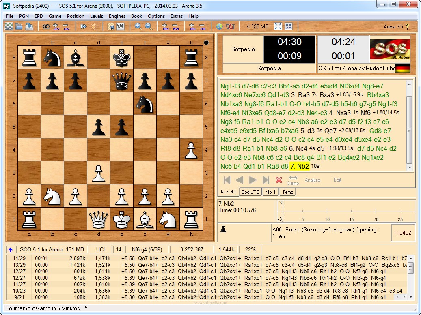Click the highlighted move 7. Nb2

click(299, 166)
